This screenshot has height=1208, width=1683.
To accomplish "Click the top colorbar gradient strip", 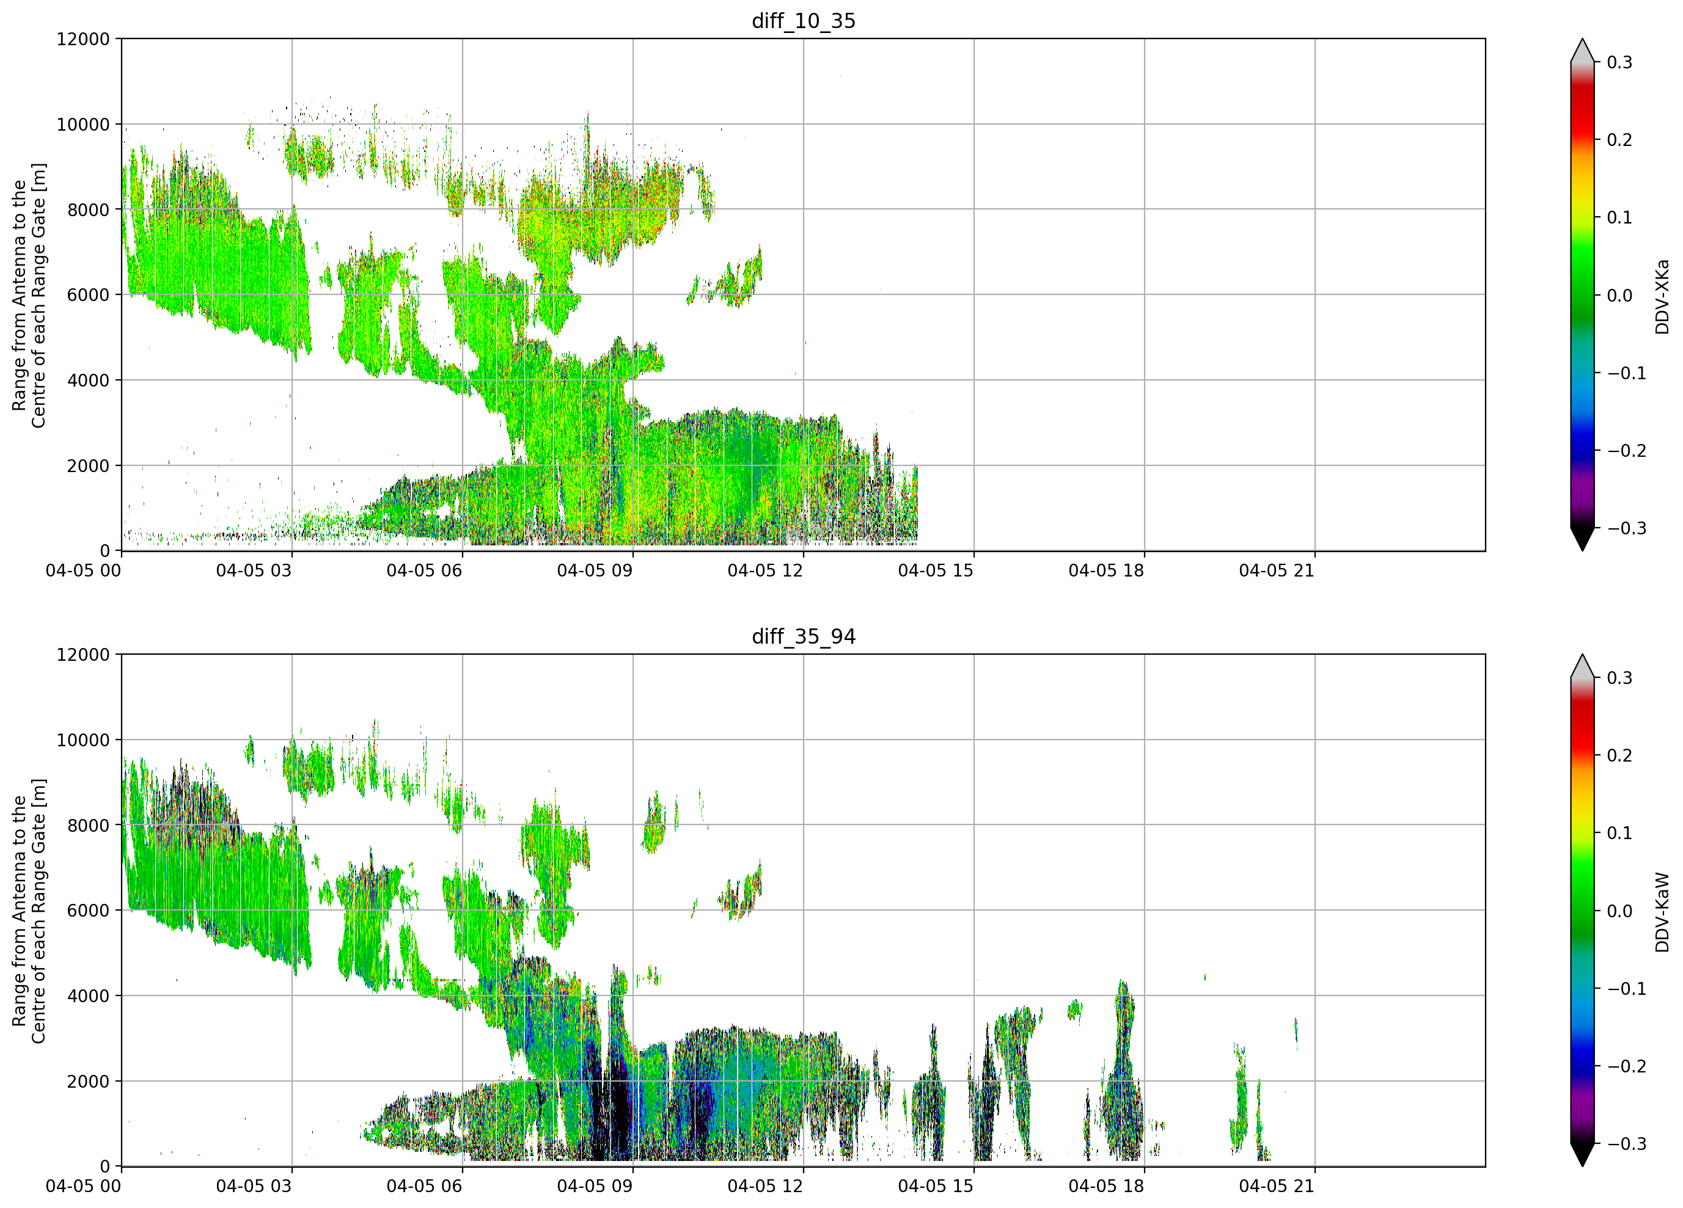I will point(1583,295).
